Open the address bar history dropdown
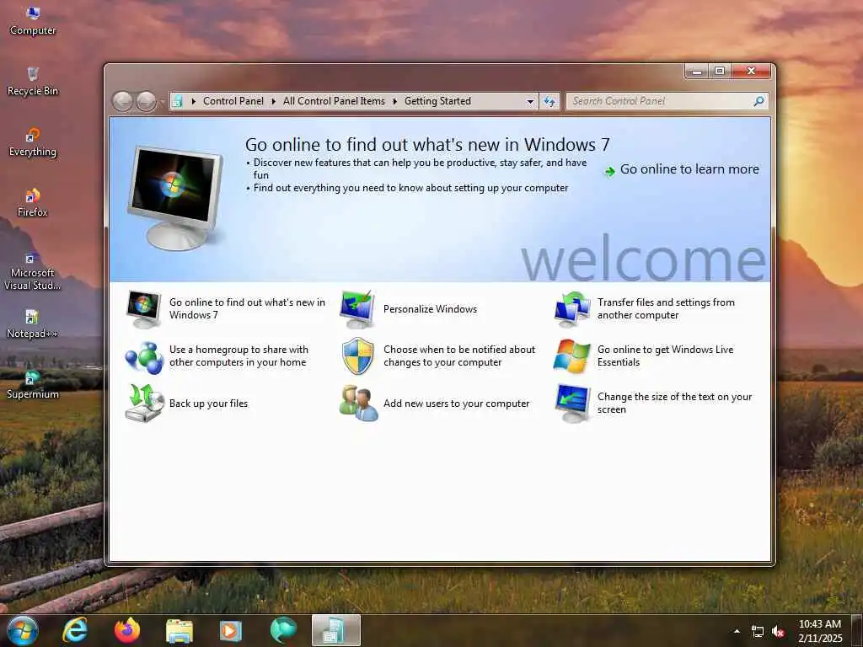The width and height of the screenshot is (863, 647). [x=530, y=101]
